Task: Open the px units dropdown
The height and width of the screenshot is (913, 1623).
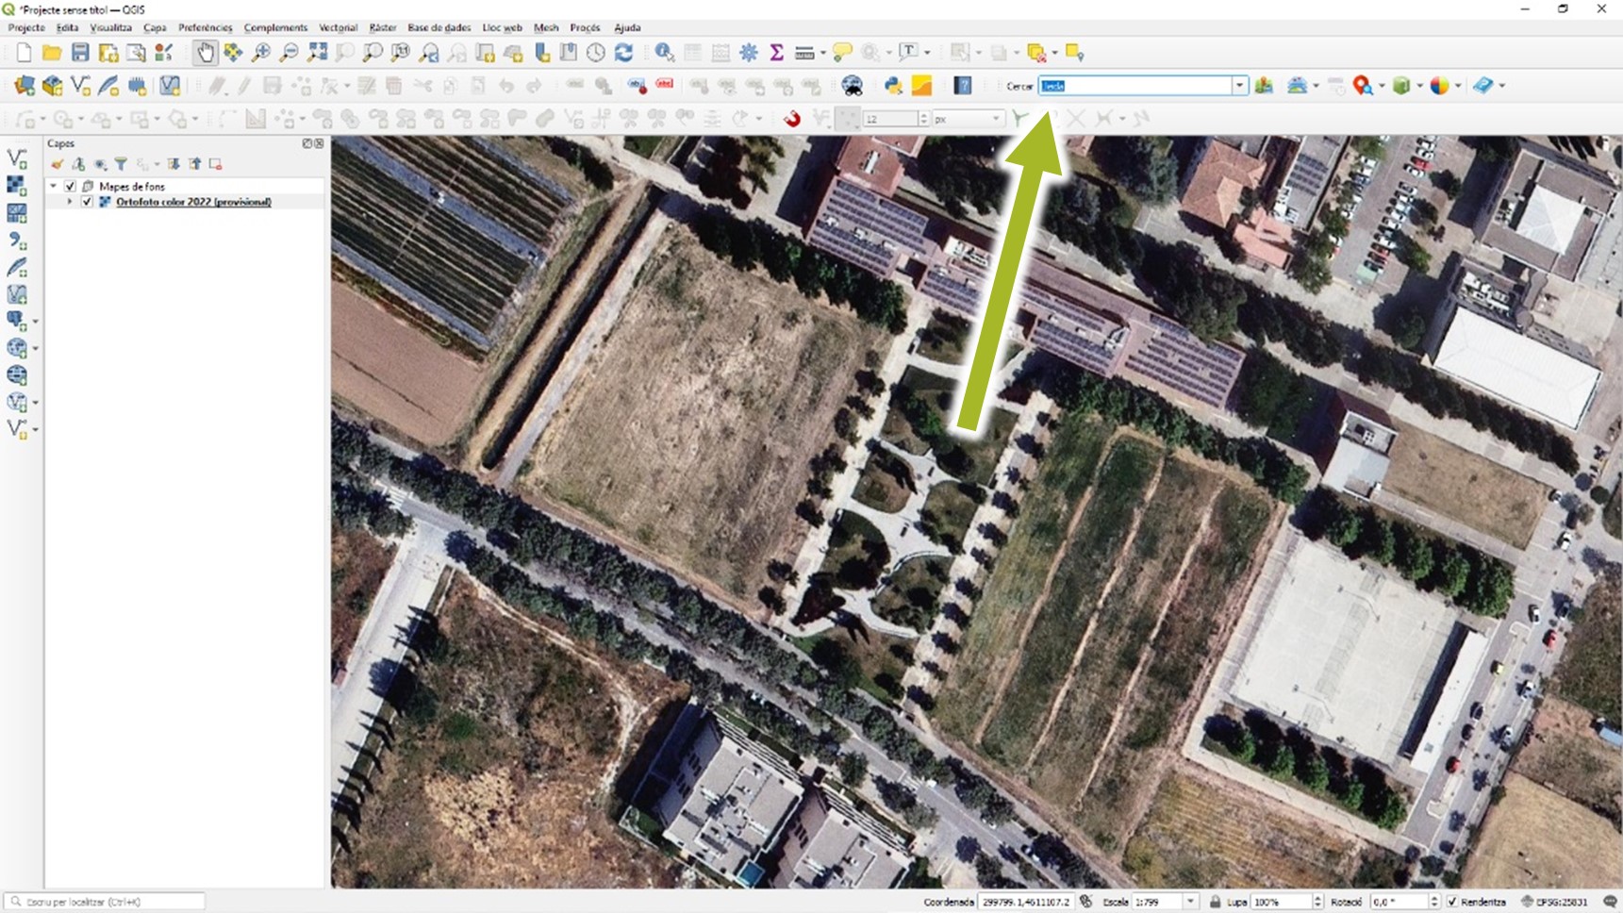Action: coord(996,119)
